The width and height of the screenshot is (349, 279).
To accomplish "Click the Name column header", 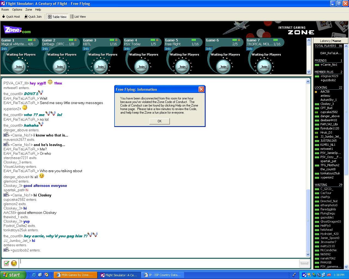I will pyautogui.click(x=337, y=41).
